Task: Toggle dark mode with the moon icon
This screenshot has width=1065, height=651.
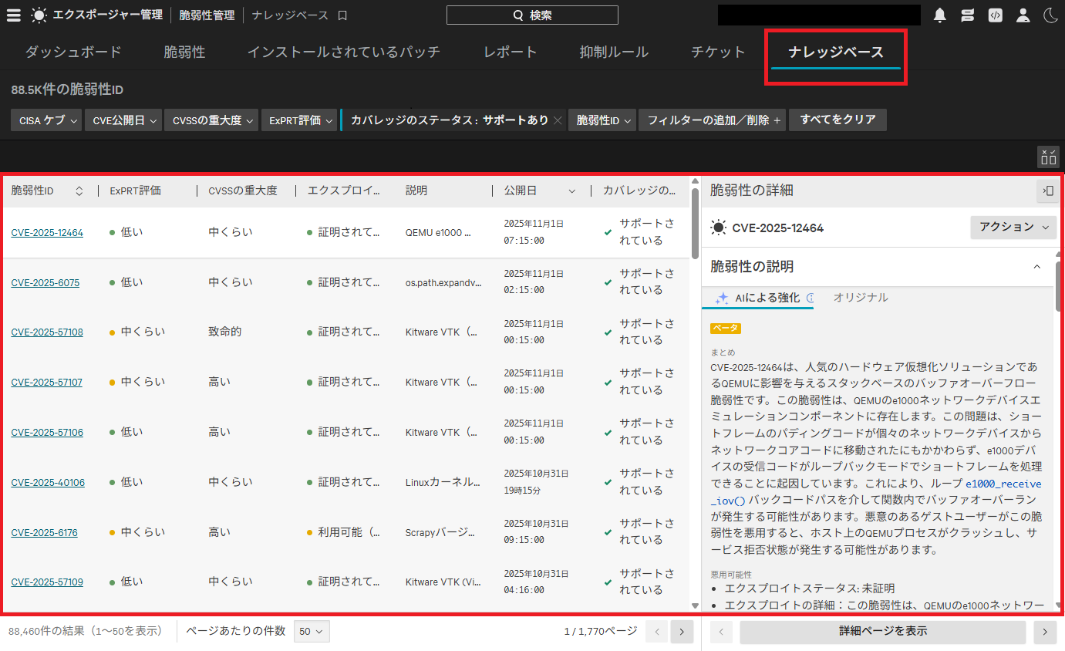Action: click(x=1050, y=15)
